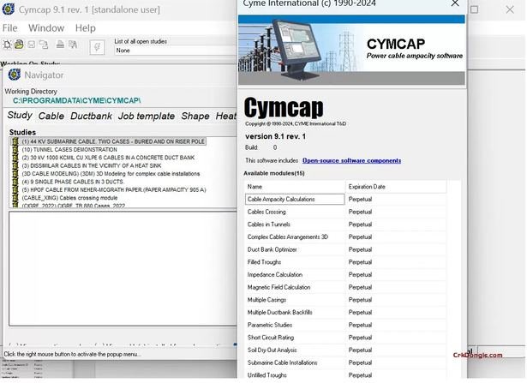
Task: Click the Navigator window logo icon
Action: click(14, 75)
